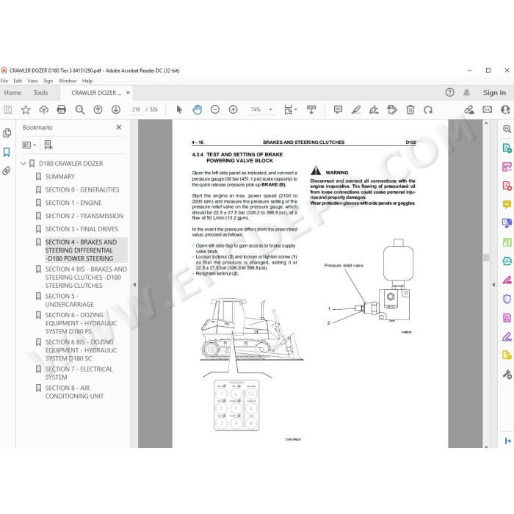Collapse the D180 CRAWLER DOZER bookmark tree

click(23, 163)
